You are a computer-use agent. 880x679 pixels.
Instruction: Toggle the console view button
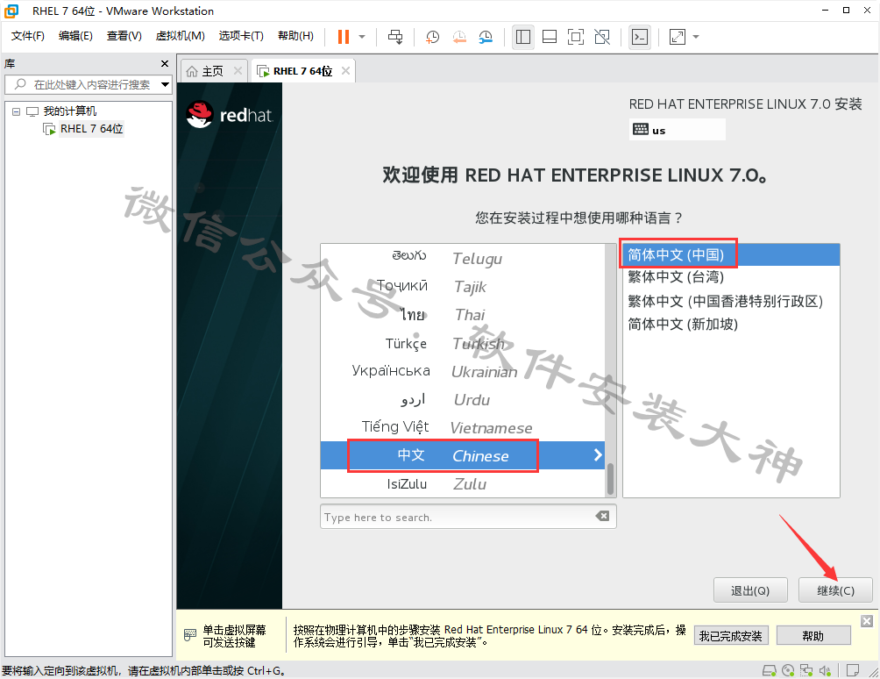[640, 37]
